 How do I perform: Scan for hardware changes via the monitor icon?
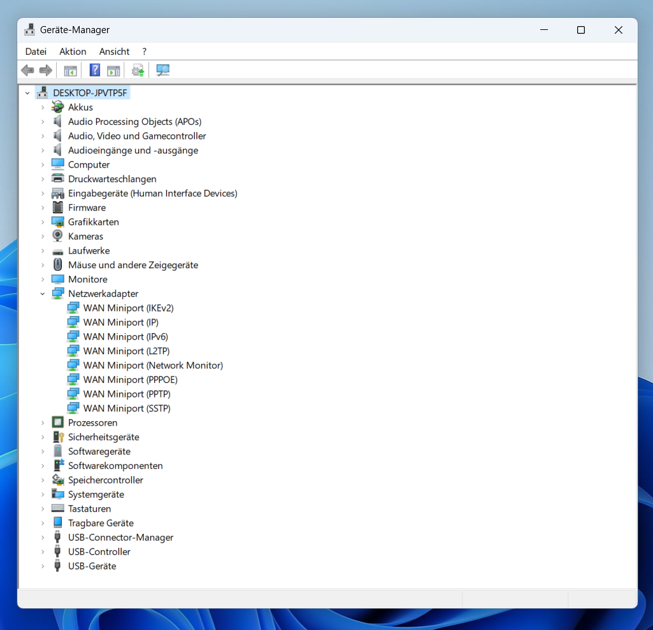[163, 70]
